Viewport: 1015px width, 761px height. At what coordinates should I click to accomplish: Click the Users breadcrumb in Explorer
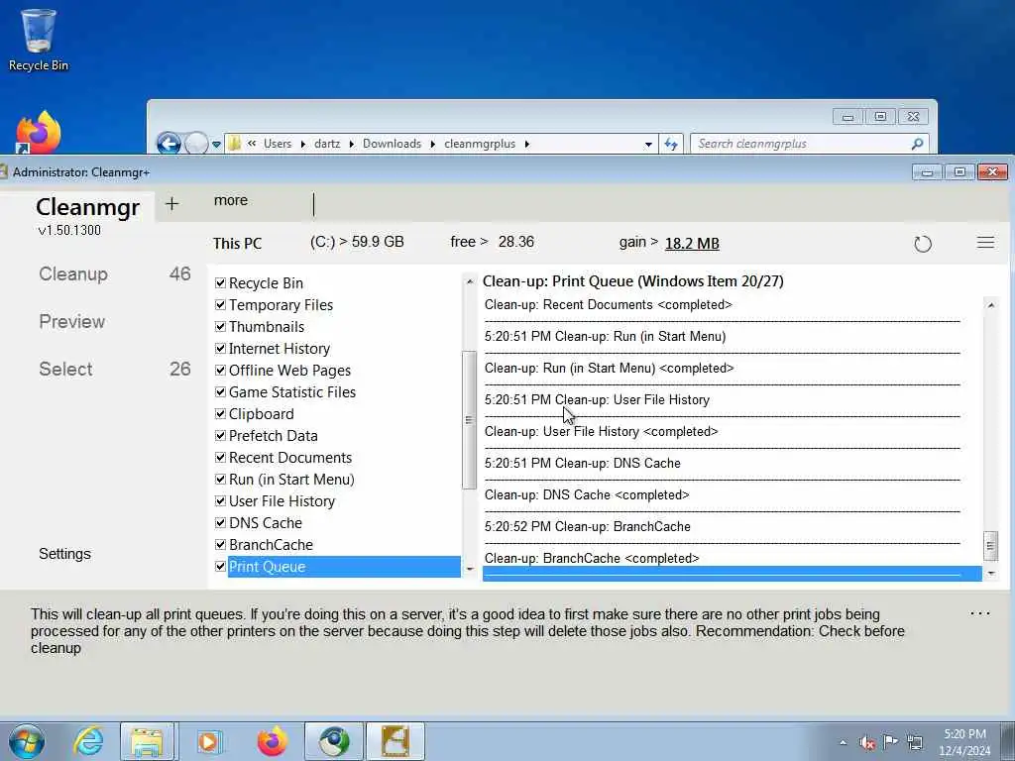tap(278, 144)
